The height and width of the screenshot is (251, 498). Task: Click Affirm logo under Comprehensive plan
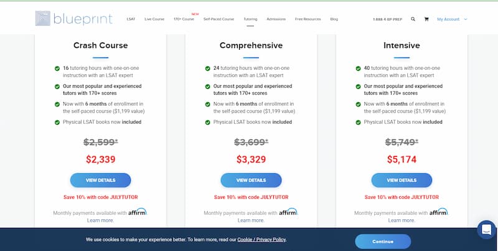click(x=288, y=212)
